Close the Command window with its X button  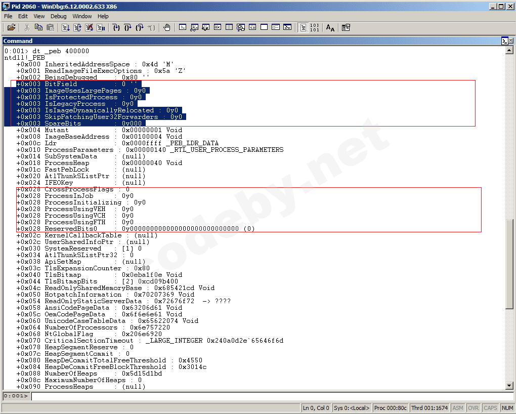point(511,41)
